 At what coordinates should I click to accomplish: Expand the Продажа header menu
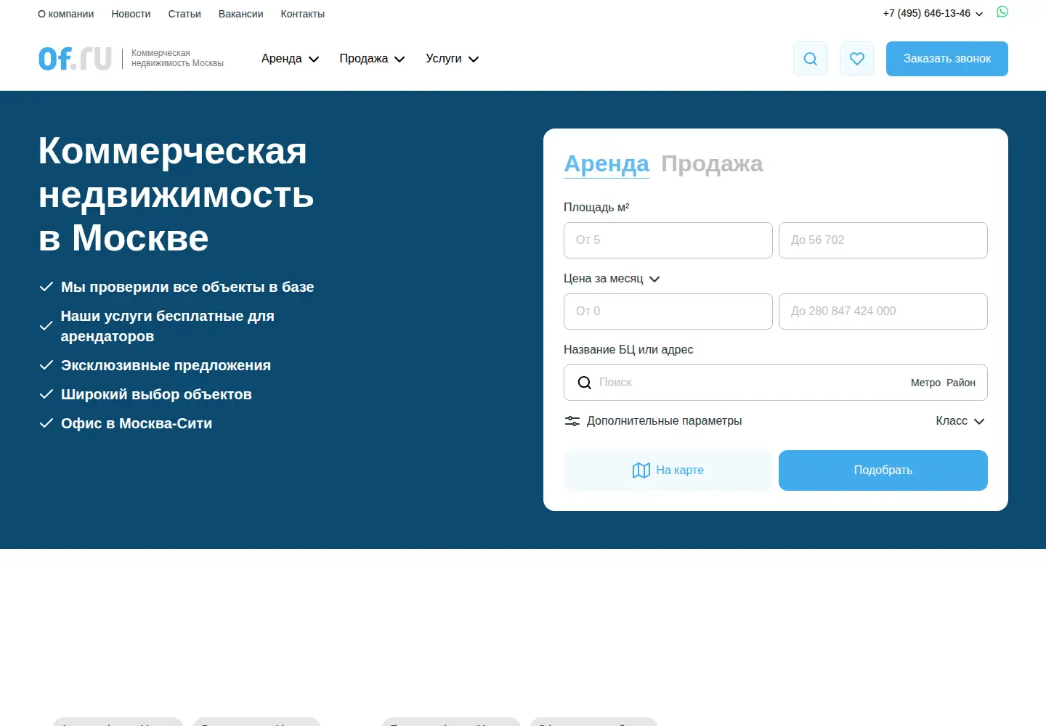pos(372,59)
